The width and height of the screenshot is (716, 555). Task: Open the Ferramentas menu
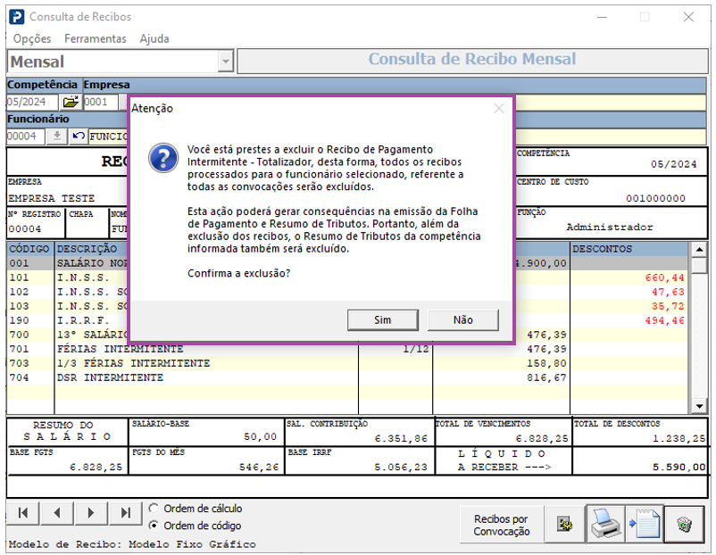[95, 38]
